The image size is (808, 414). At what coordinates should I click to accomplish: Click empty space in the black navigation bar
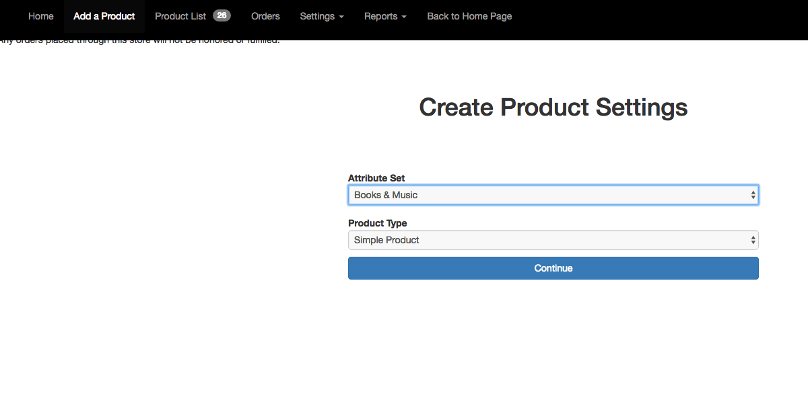(660, 16)
